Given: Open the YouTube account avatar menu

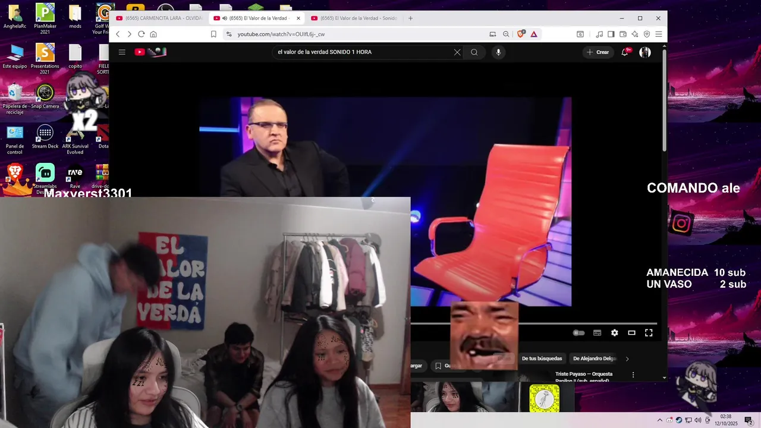Looking at the screenshot, I should click(645, 52).
